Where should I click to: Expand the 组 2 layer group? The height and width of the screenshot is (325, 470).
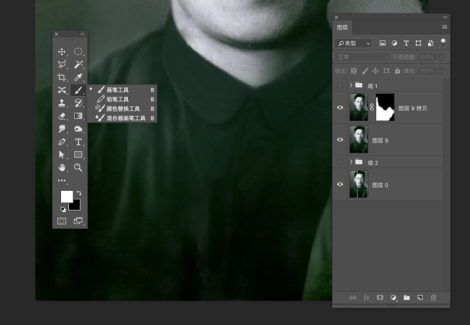point(351,161)
